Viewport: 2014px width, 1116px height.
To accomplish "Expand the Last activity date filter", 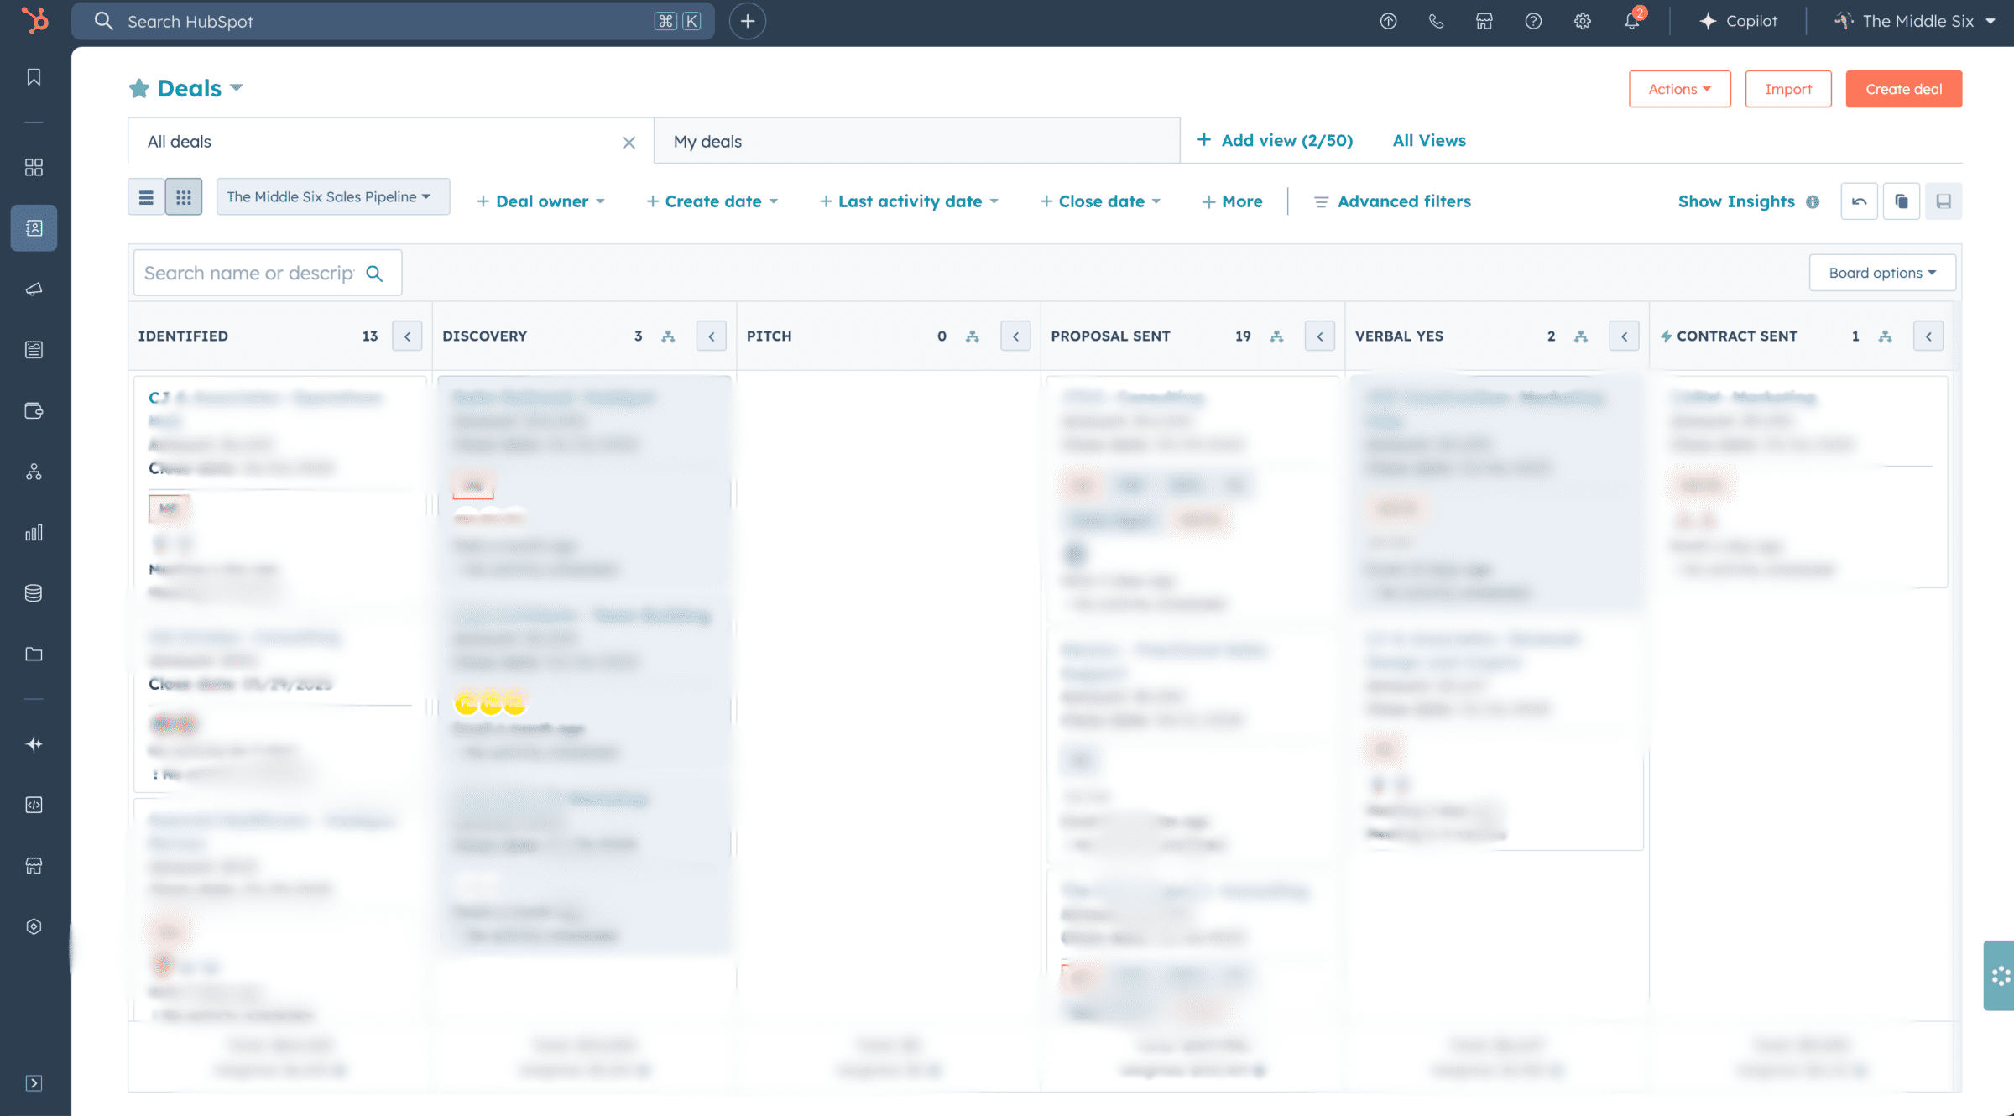I will pyautogui.click(x=909, y=201).
